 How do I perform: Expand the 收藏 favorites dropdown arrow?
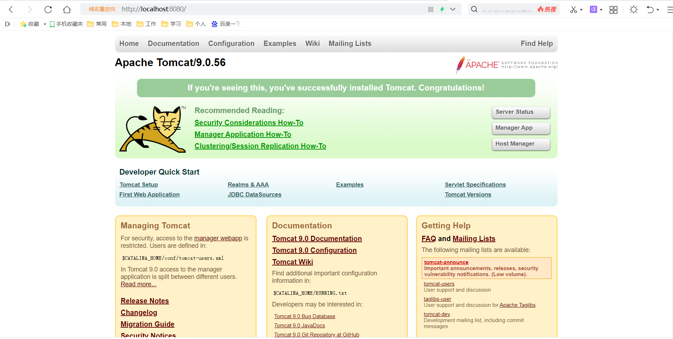coord(45,24)
